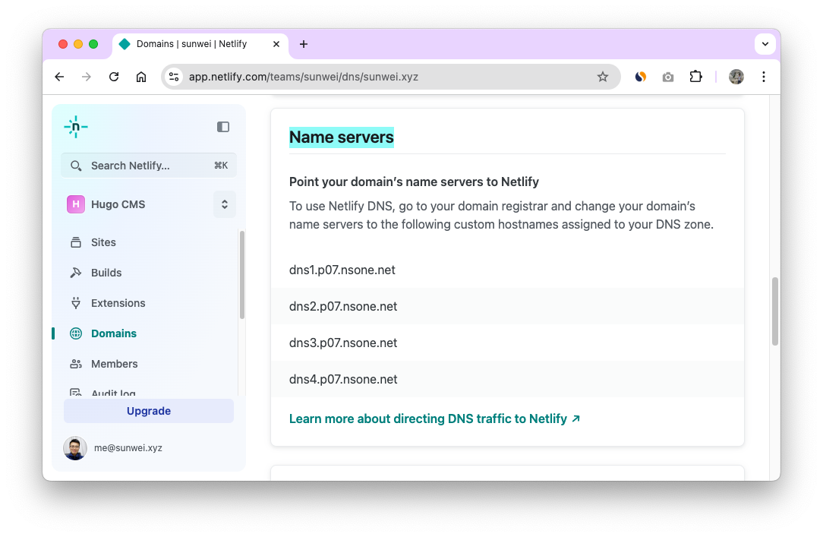
Task: Click the Upgrade button
Action: [x=149, y=411]
